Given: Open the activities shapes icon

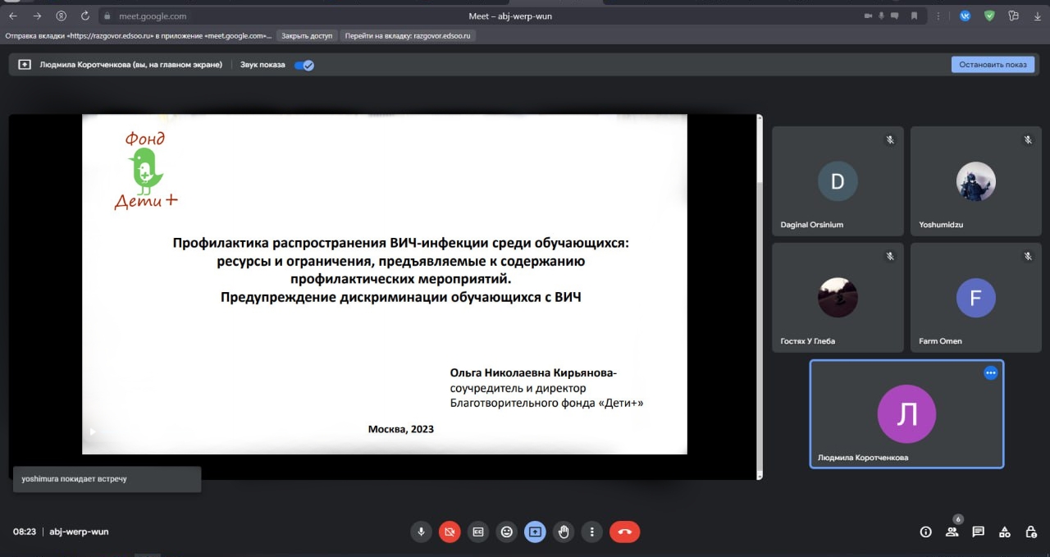Looking at the screenshot, I should click(1004, 532).
